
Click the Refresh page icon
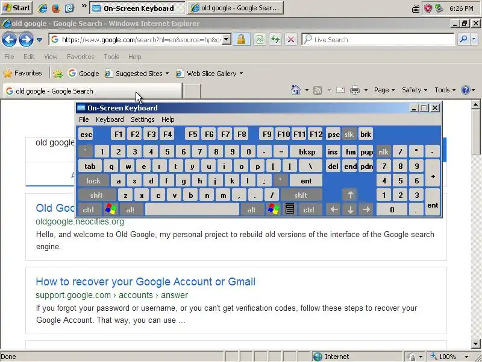pos(275,39)
